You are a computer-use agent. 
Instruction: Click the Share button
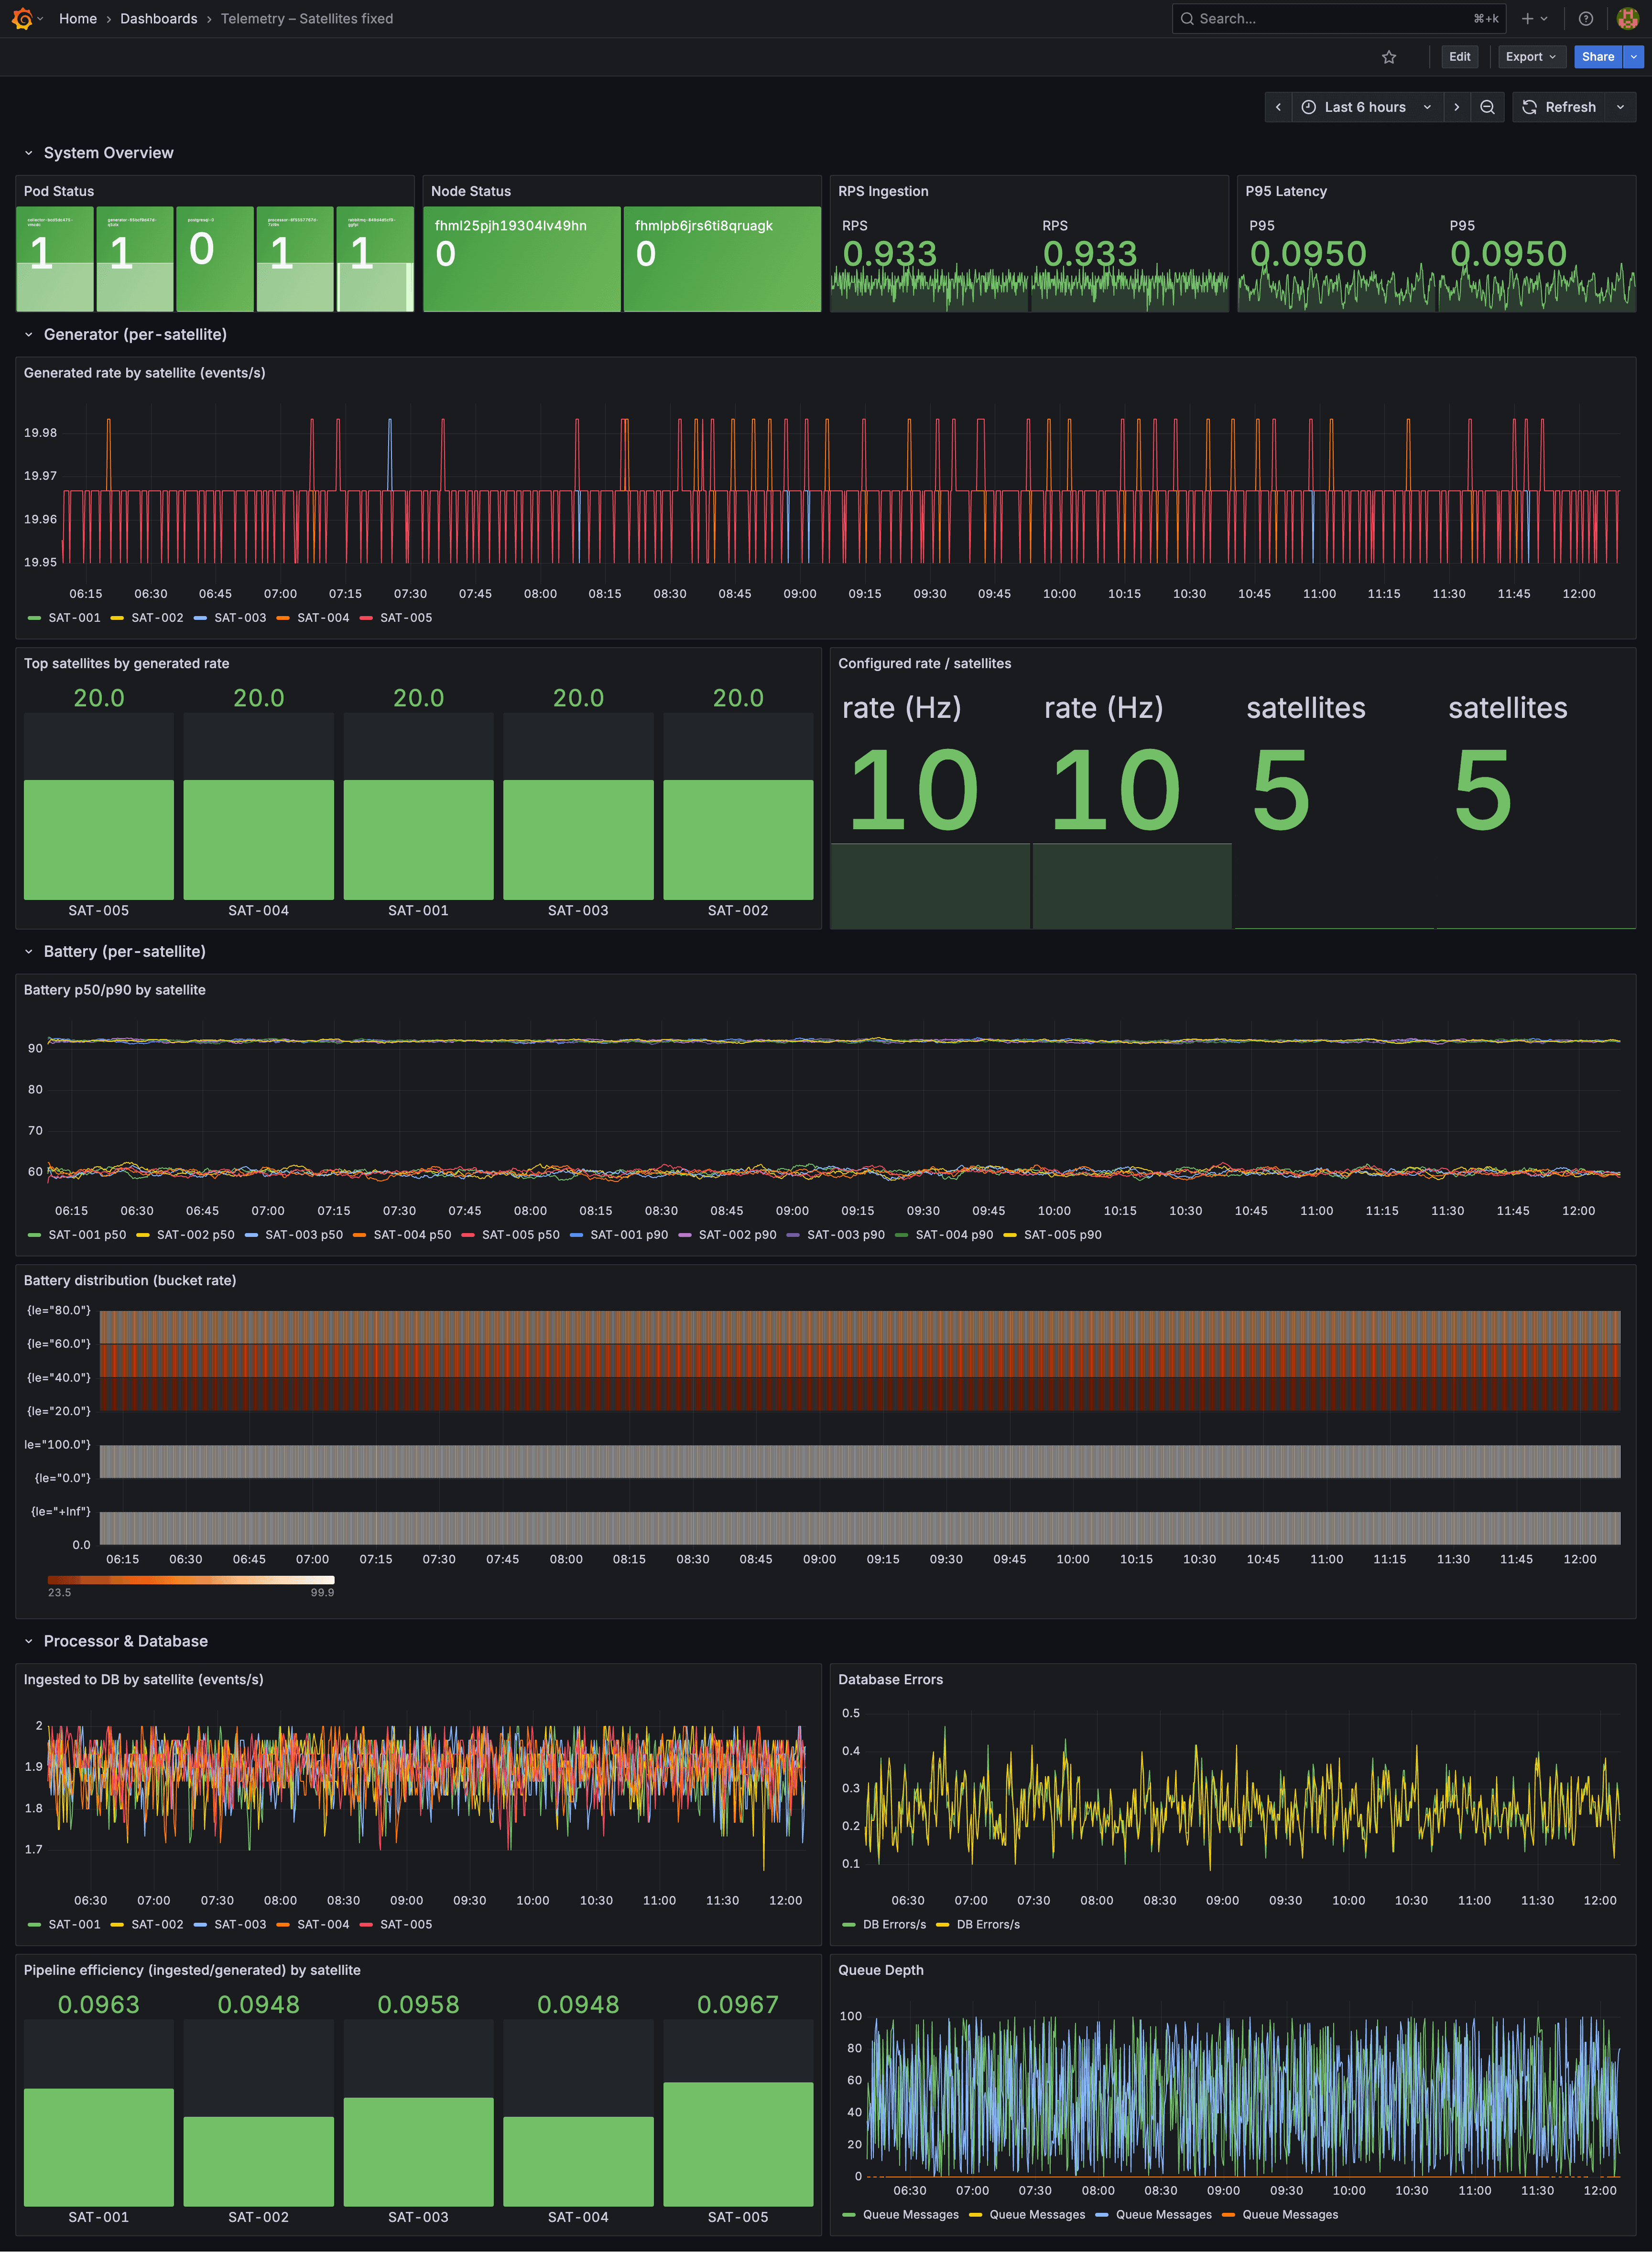click(1598, 57)
